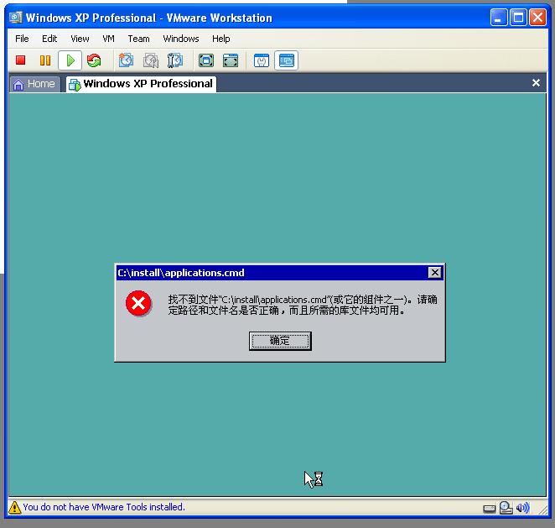Switch to Quick Switch mode icon
Viewport: 555px width, 528px height.
tap(231, 60)
